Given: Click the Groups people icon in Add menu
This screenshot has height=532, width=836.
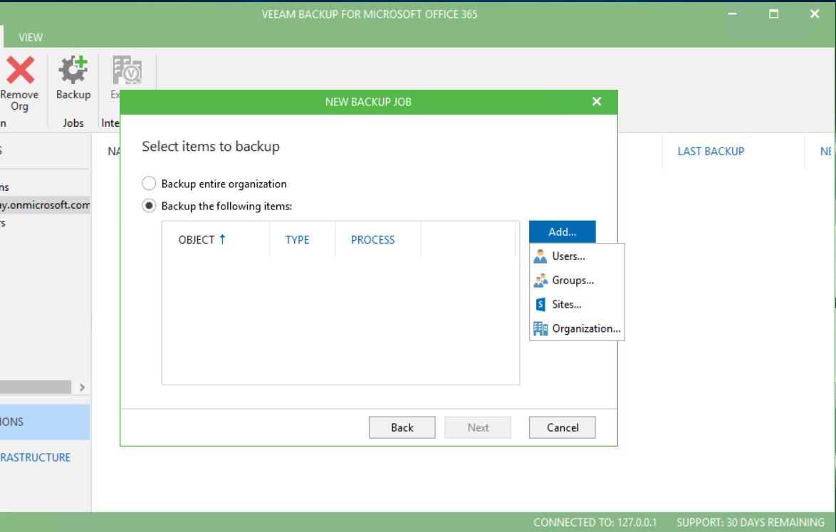Looking at the screenshot, I should coord(540,281).
